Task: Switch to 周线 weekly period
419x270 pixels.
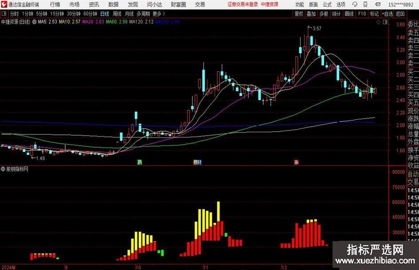Action: pos(117,14)
